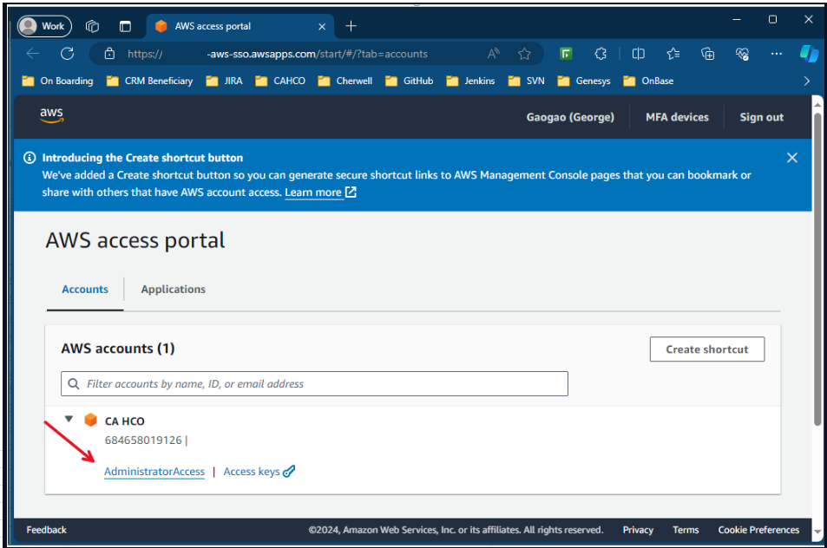
Task: Toggle split screen view
Action: [x=638, y=53]
